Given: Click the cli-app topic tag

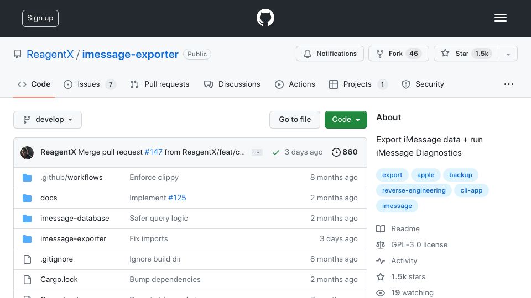Looking at the screenshot, I should pos(471,190).
